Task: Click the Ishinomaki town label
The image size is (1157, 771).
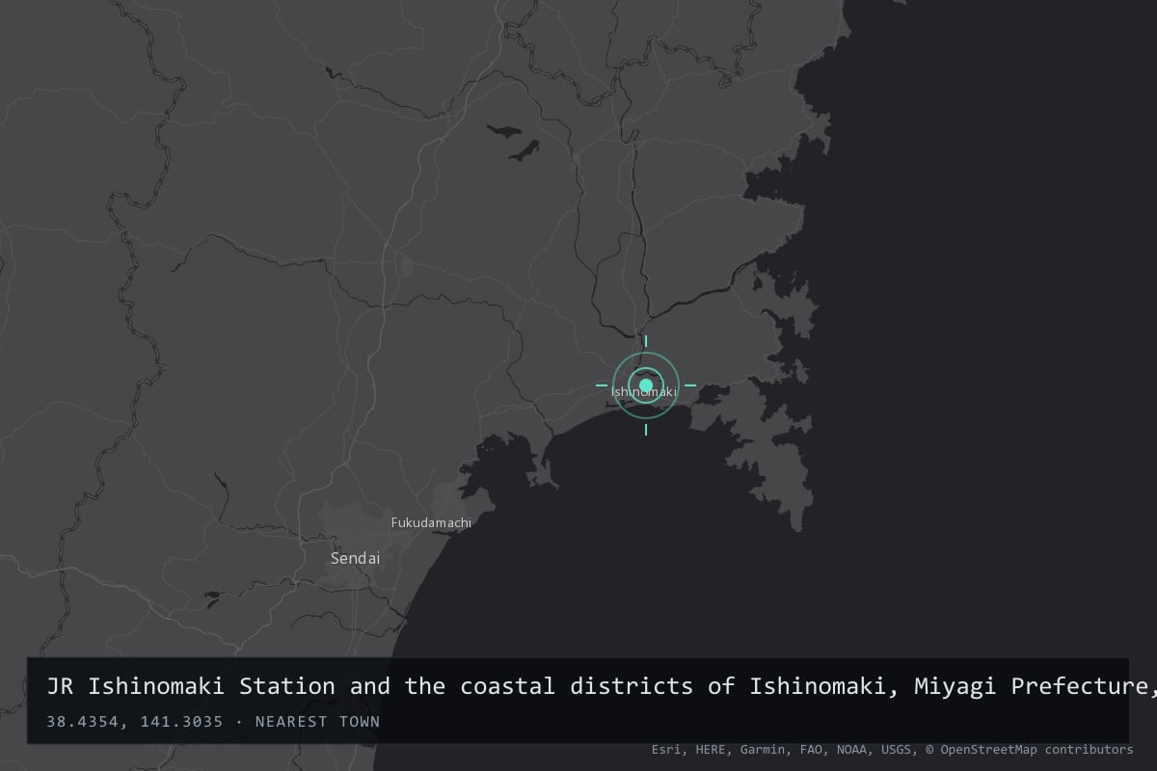Action: tap(644, 392)
